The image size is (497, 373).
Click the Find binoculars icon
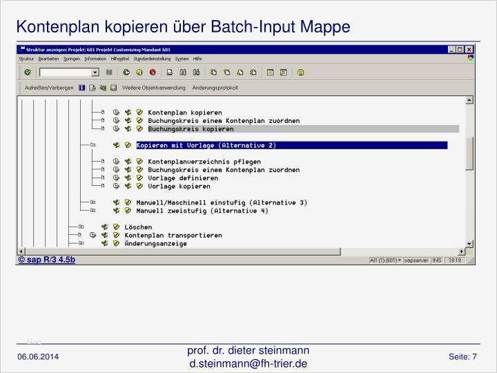pyautogui.click(x=183, y=73)
